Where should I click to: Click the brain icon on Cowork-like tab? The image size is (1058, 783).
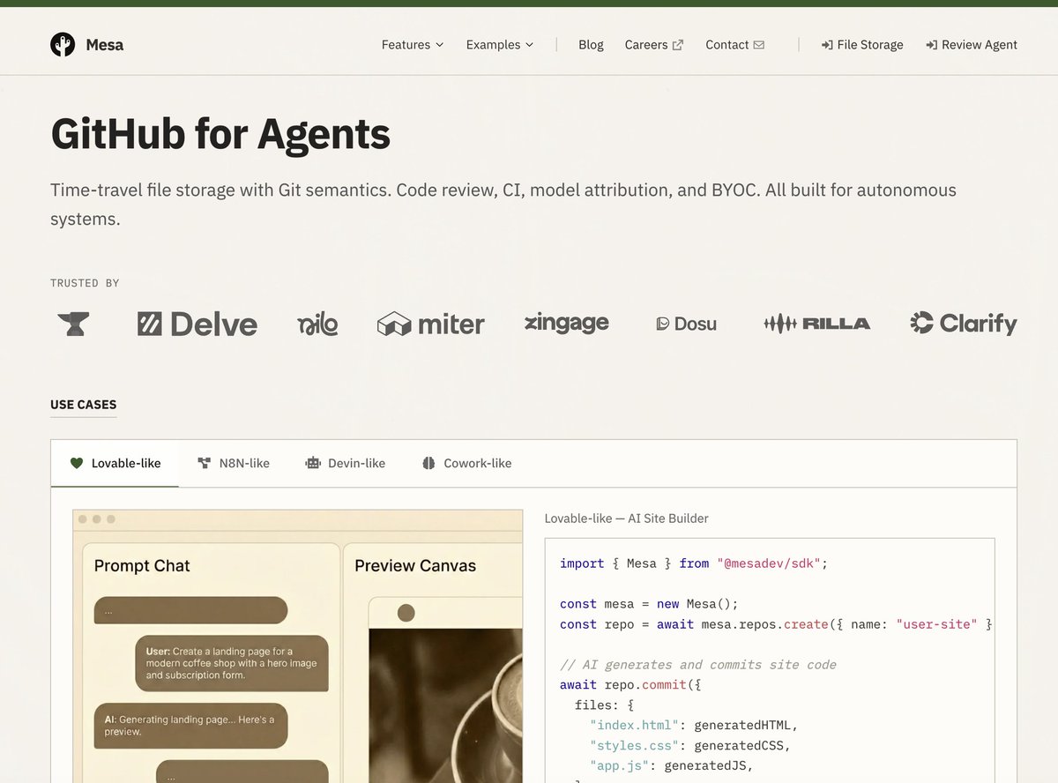[x=428, y=463]
